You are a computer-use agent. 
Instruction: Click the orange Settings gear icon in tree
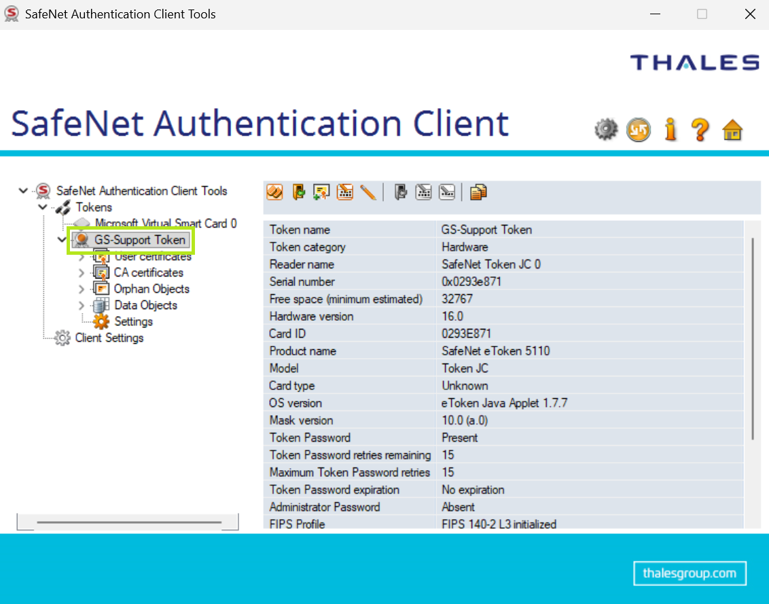pos(101,321)
